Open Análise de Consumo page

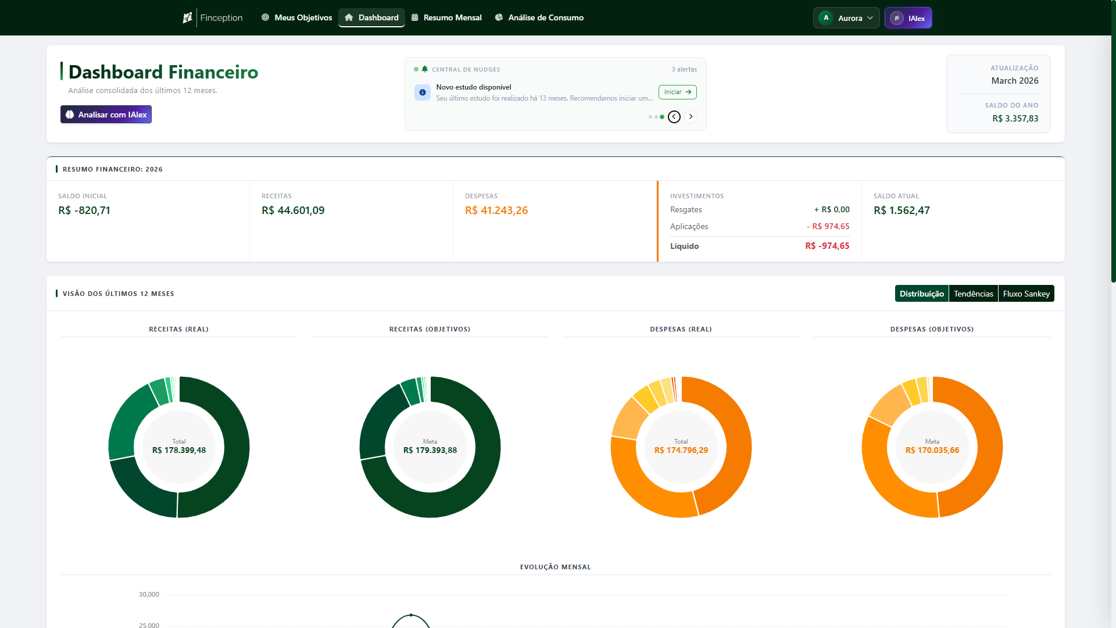(539, 17)
